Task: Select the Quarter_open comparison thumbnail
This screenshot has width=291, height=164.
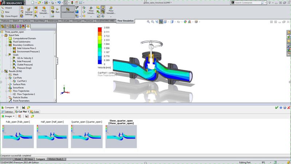Action: coord(87,136)
